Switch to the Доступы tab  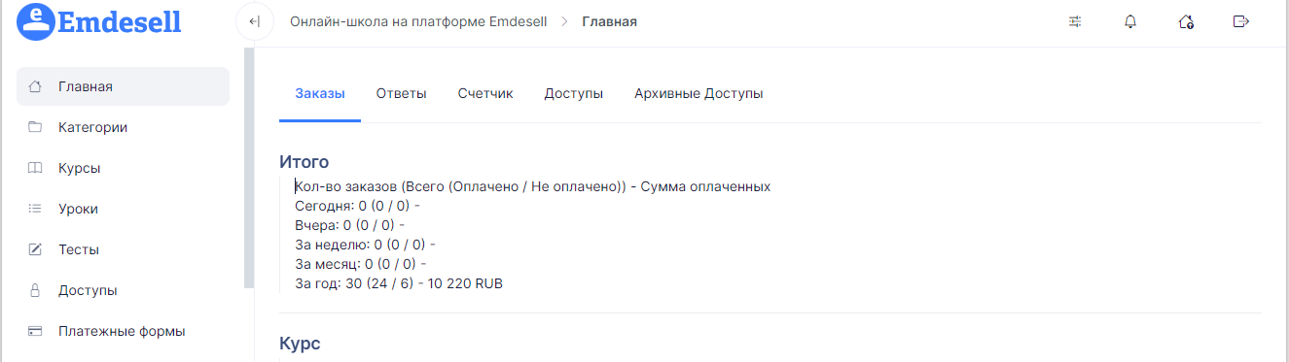point(574,93)
